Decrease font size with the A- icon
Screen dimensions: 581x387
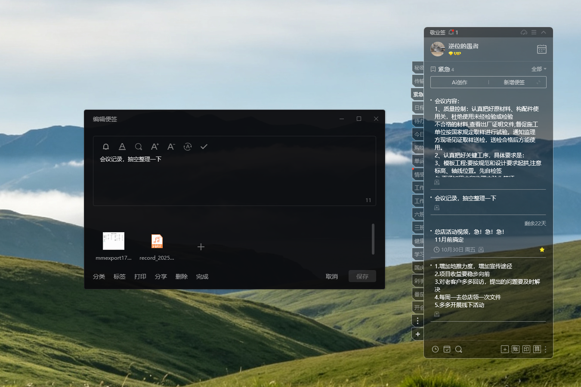(x=171, y=147)
